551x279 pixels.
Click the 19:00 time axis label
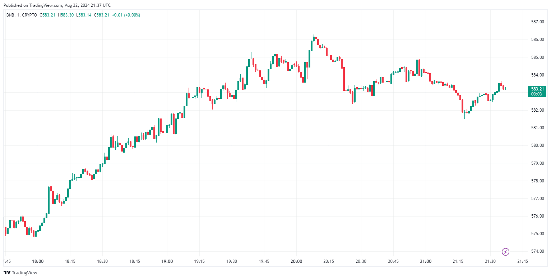tap(167, 261)
